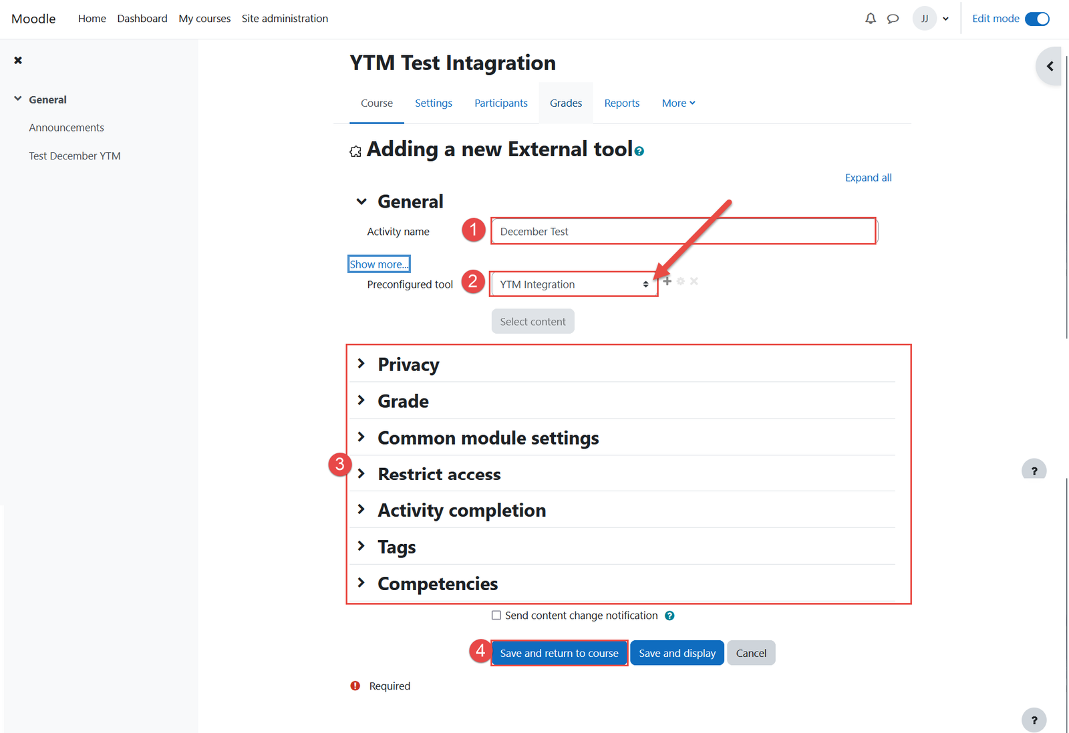This screenshot has height=733, width=1069.
Task: Open the Preconfigured tool dropdown
Action: [574, 284]
